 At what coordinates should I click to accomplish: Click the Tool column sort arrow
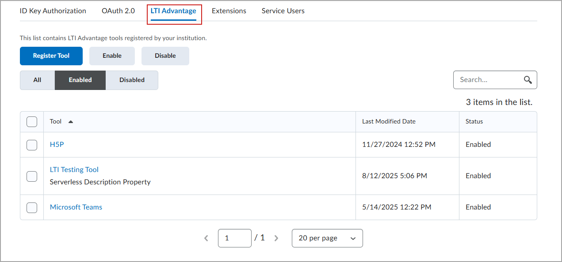tap(71, 122)
